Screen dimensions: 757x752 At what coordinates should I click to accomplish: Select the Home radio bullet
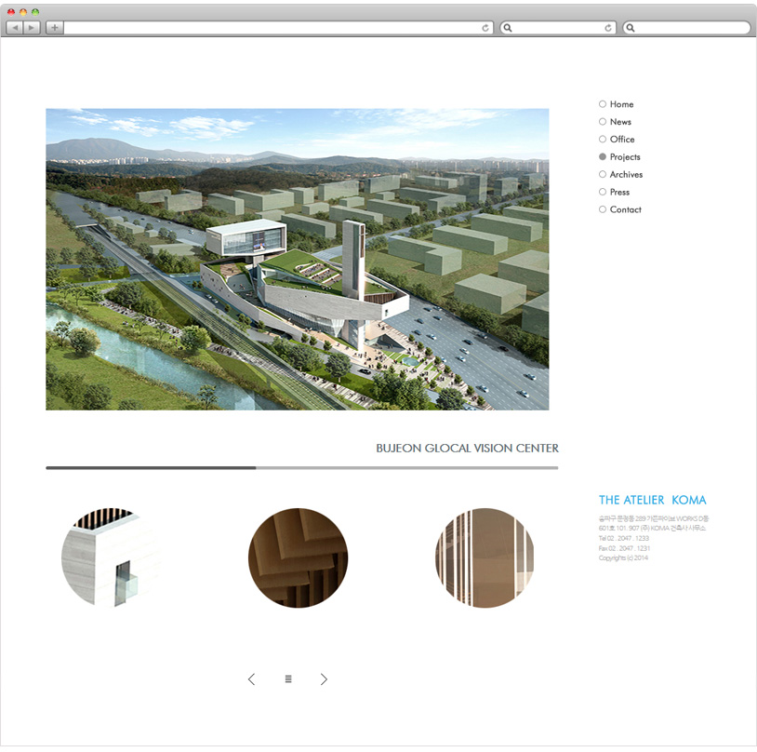(603, 104)
